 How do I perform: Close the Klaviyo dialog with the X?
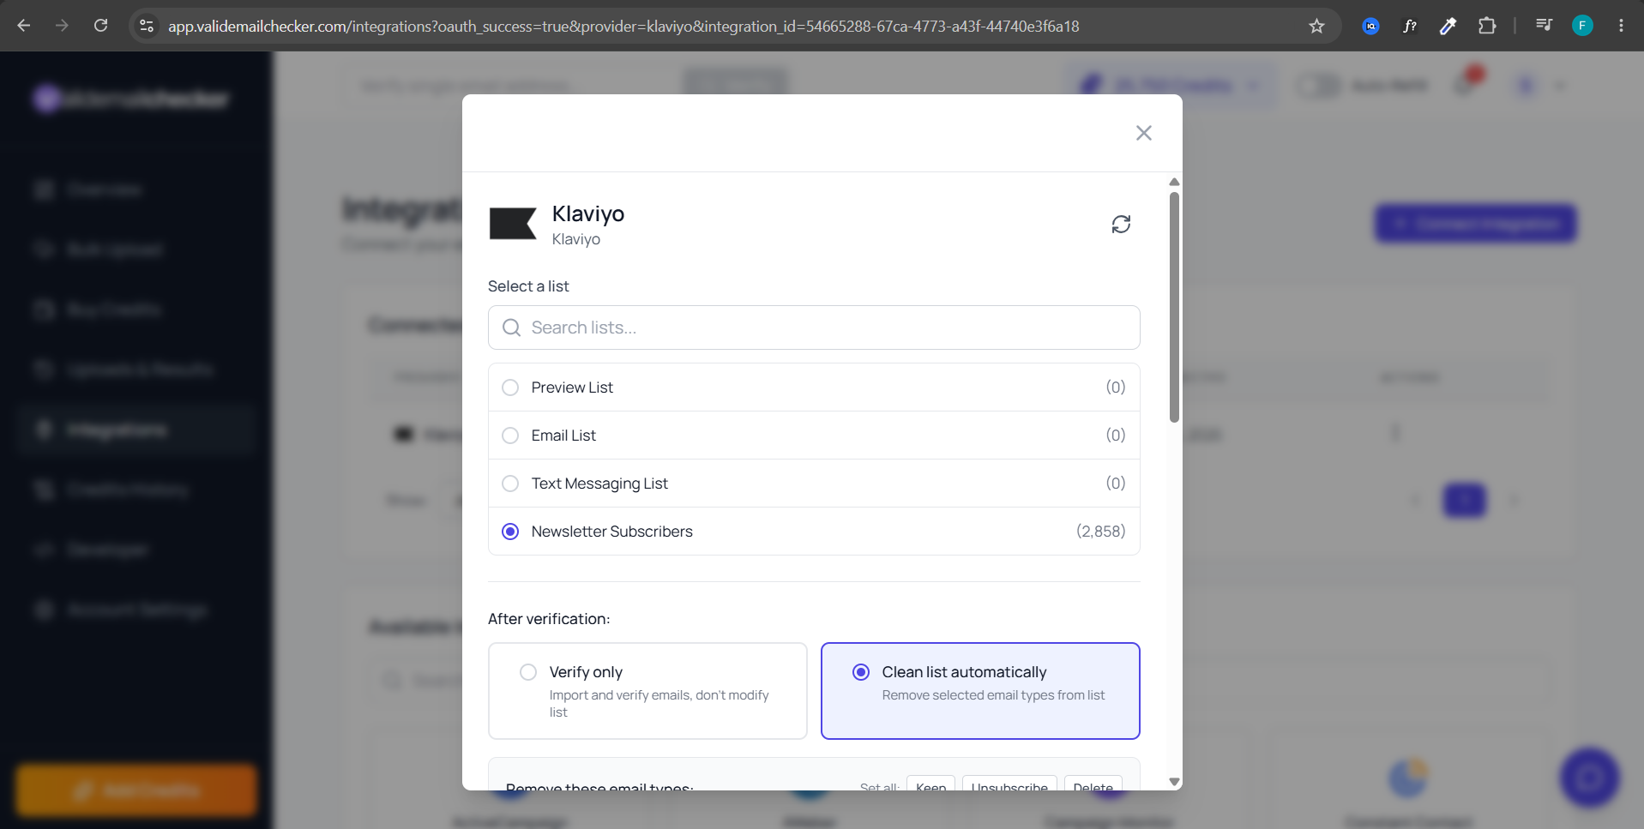[1143, 133]
